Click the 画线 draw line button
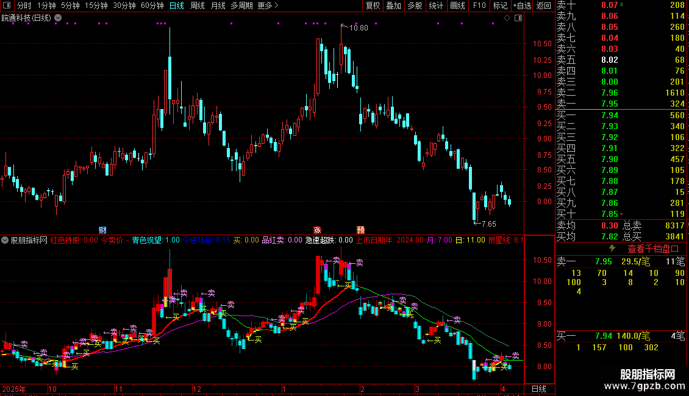 tap(457, 5)
